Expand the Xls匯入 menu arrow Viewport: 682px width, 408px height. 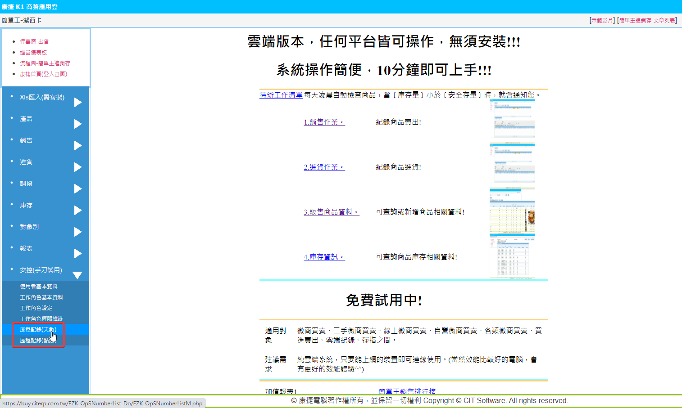[x=78, y=102]
